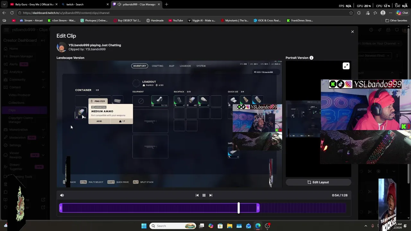Open the Stream - Aircast bookmark

[31, 21]
